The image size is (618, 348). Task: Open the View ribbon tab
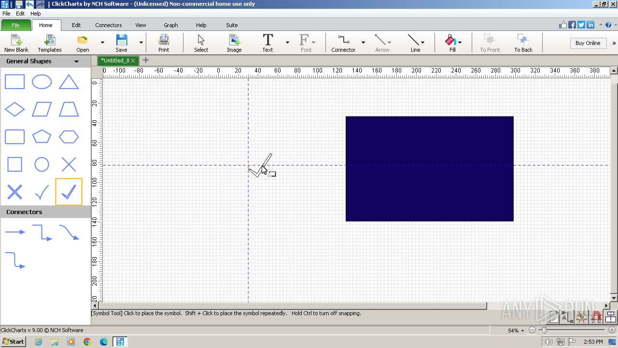[140, 25]
